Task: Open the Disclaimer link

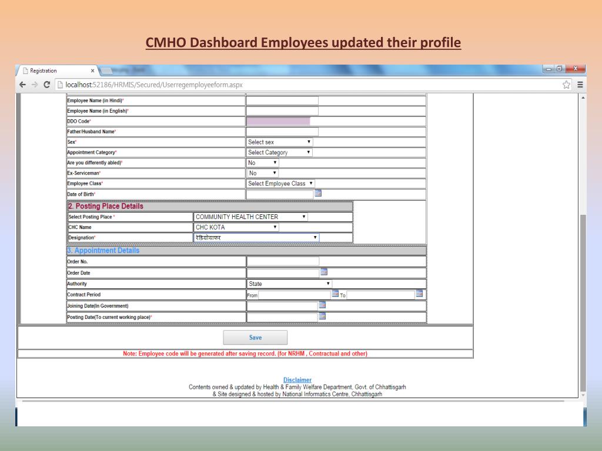Action: (297, 380)
